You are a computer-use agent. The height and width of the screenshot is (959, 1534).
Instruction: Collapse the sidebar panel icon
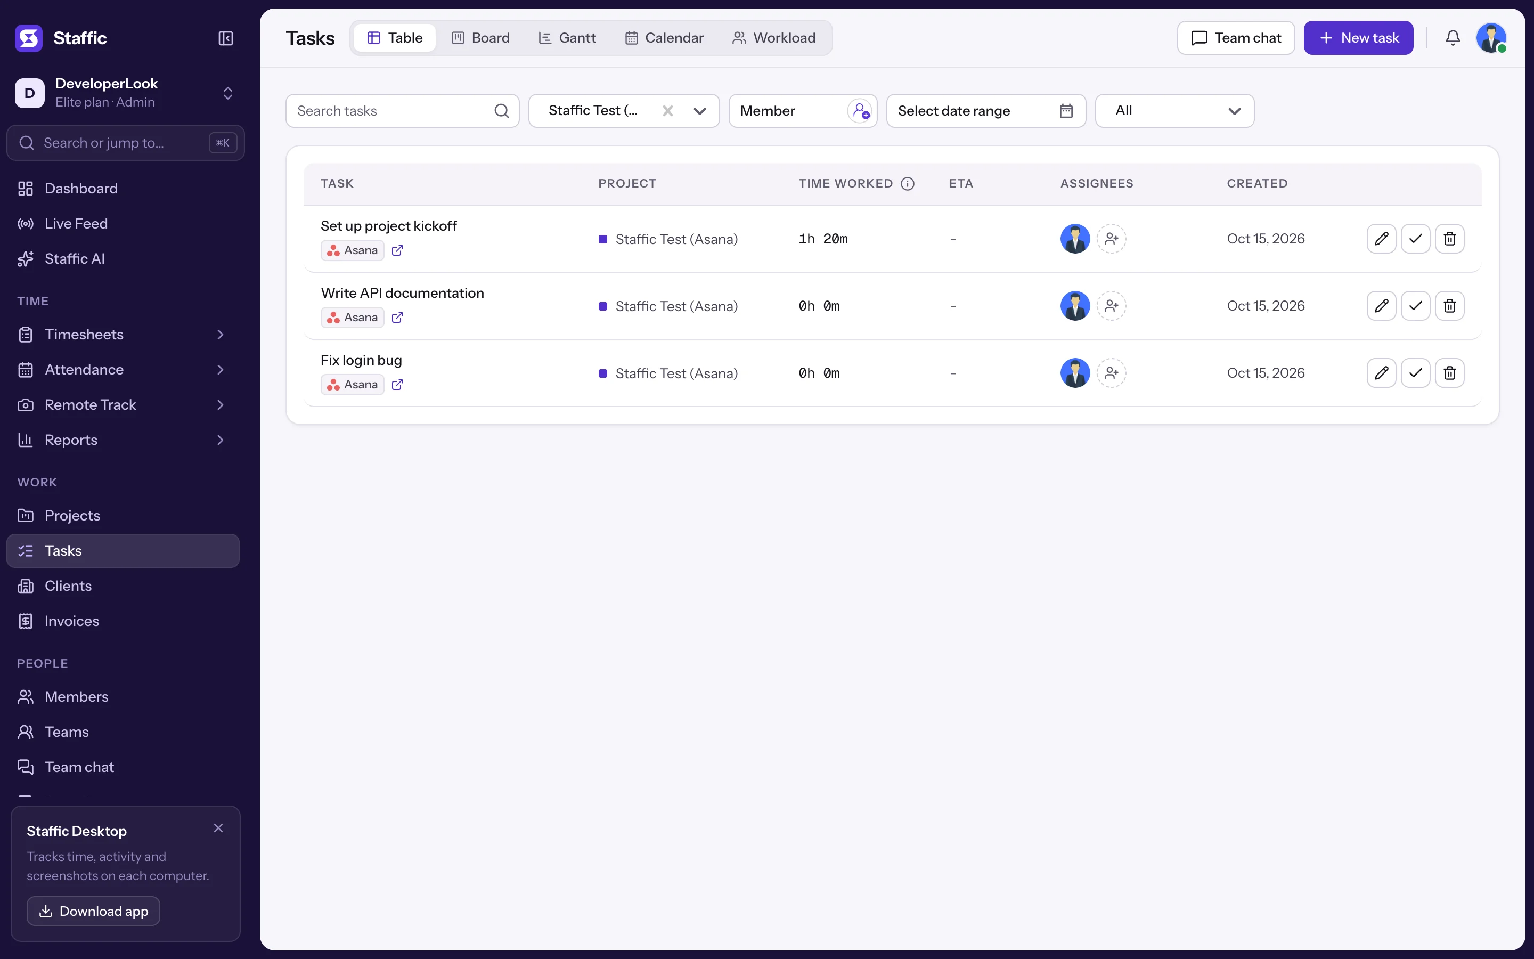coord(226,38)
